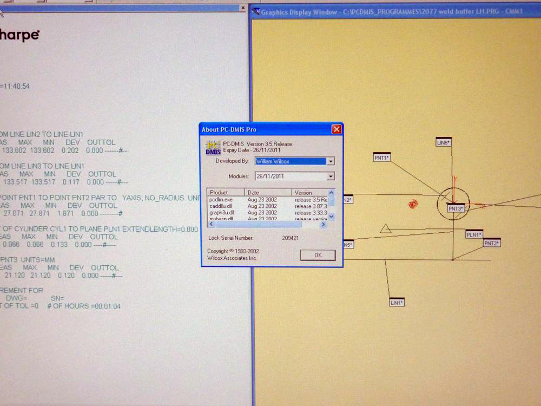
Task: Click the Version column header
Action: tap(310, 192)
